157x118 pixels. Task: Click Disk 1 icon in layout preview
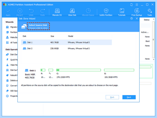pos(26,70)
